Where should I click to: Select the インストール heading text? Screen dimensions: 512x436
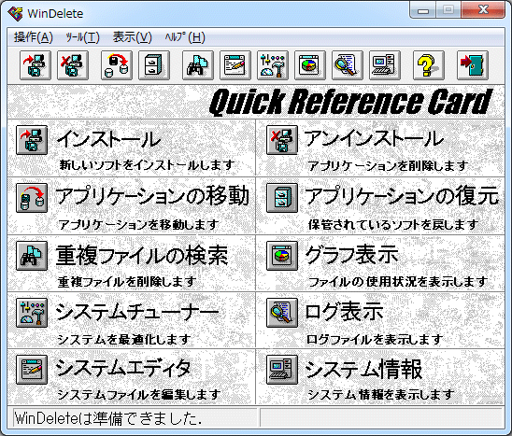click(109, 139)
